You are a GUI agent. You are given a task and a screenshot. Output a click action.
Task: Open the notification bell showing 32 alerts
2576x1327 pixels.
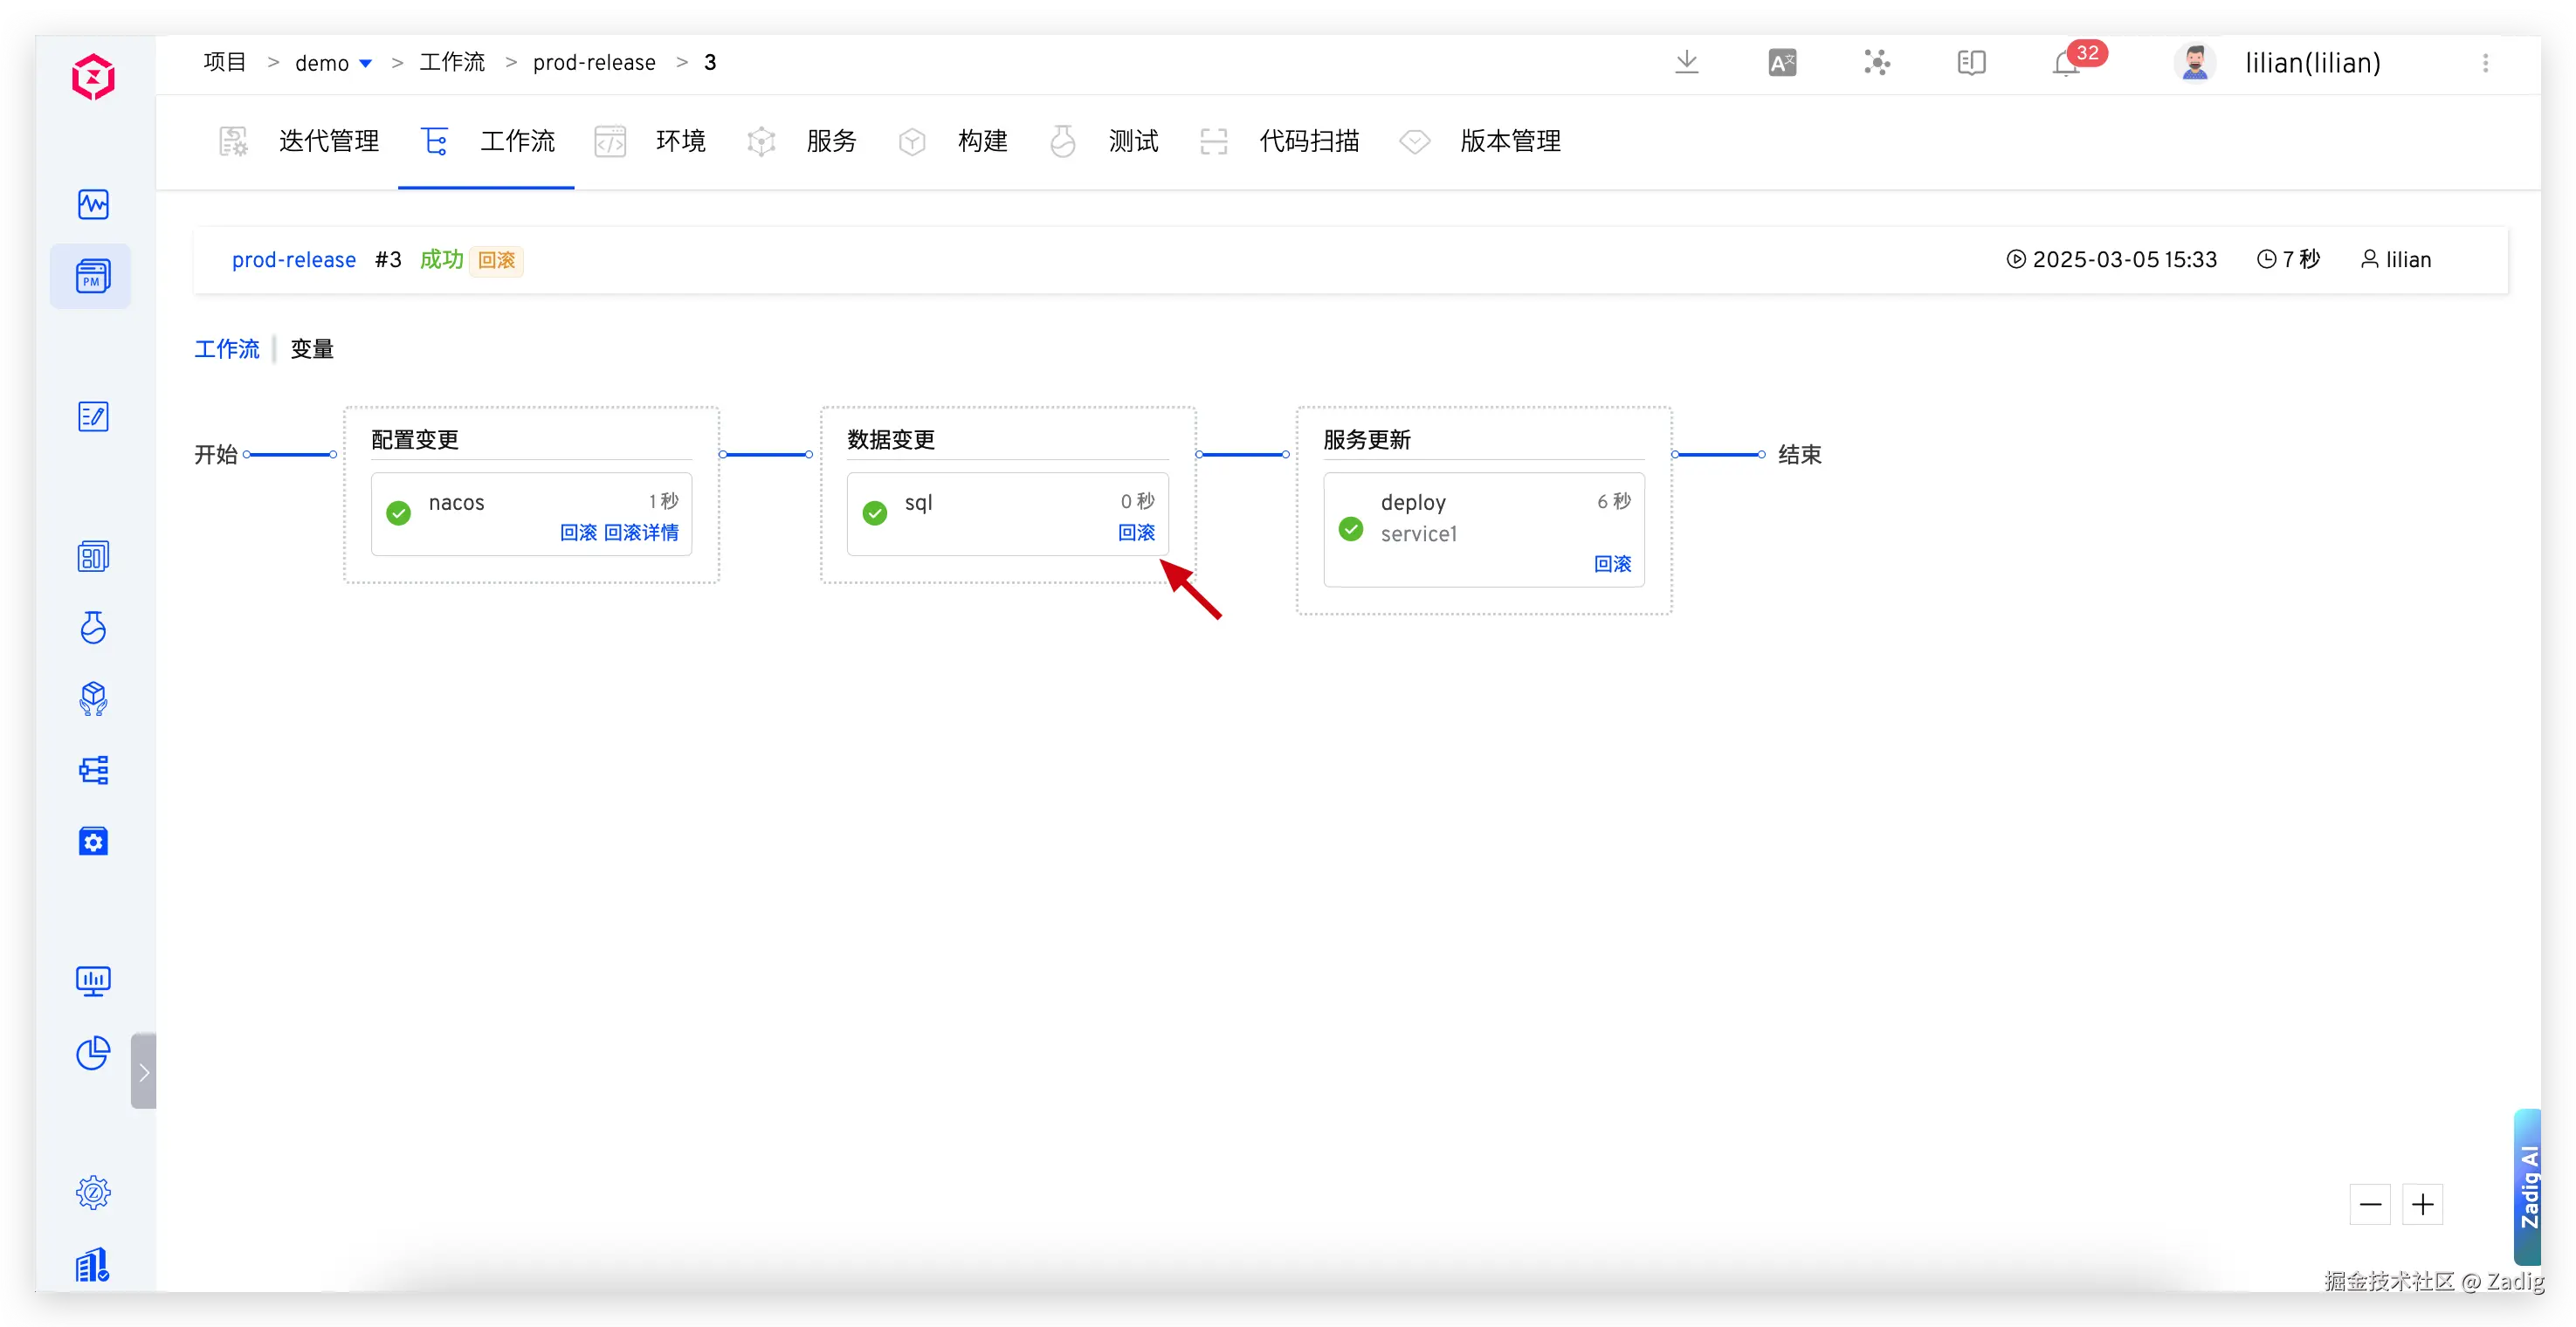pos(2065,64)
